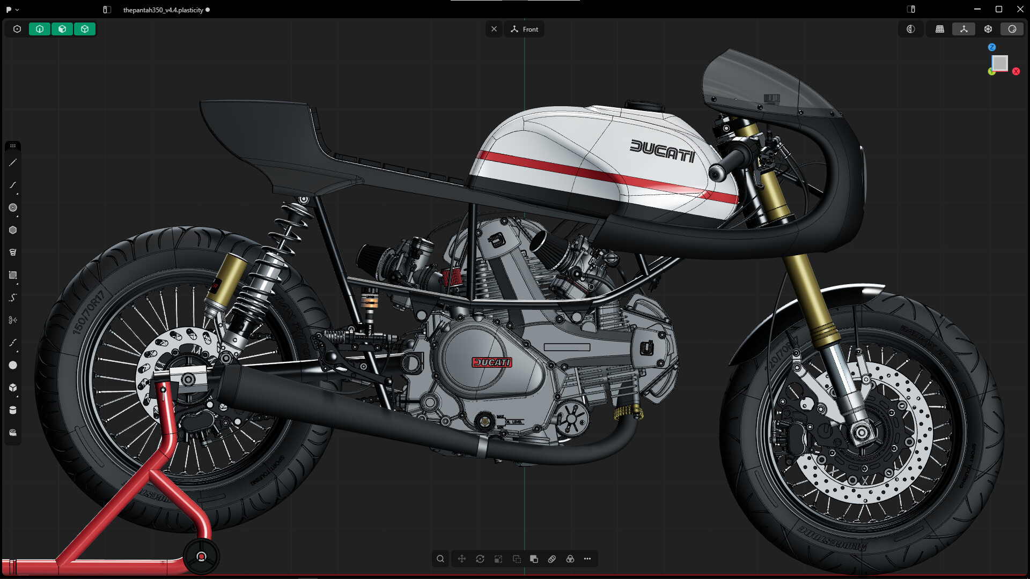Select the solid selection mode
The height and width of the screenshot is (579, 1030).
coord(84,29)
